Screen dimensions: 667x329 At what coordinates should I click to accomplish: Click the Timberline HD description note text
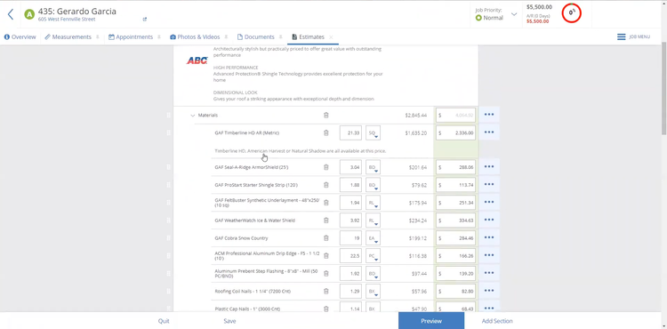[301, 151]
